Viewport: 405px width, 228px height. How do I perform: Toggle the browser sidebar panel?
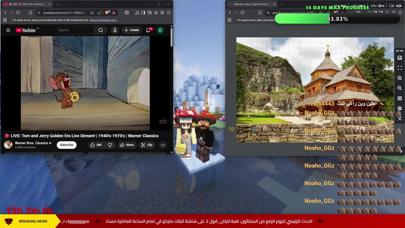143,13
